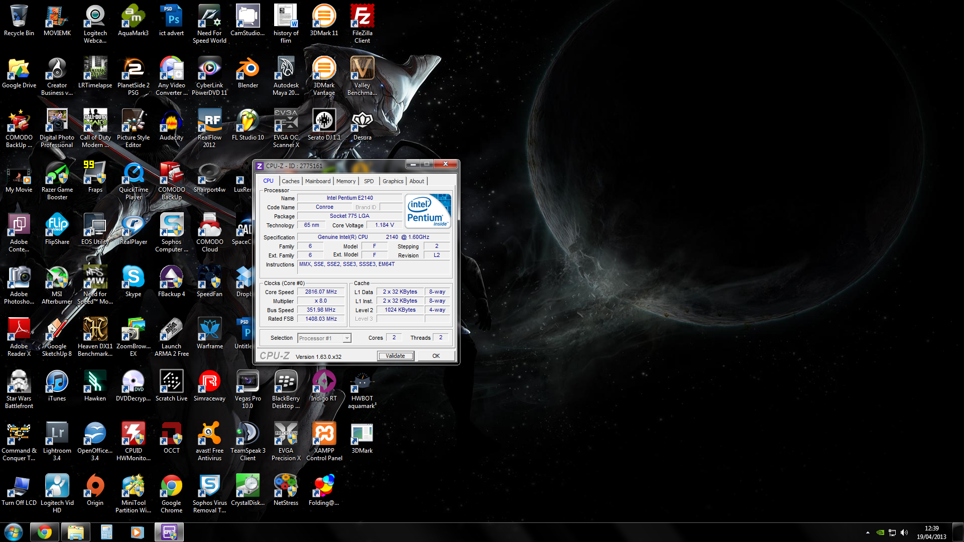Open the Memory tab in CPU-Z
964x542 pixels.
346,181
